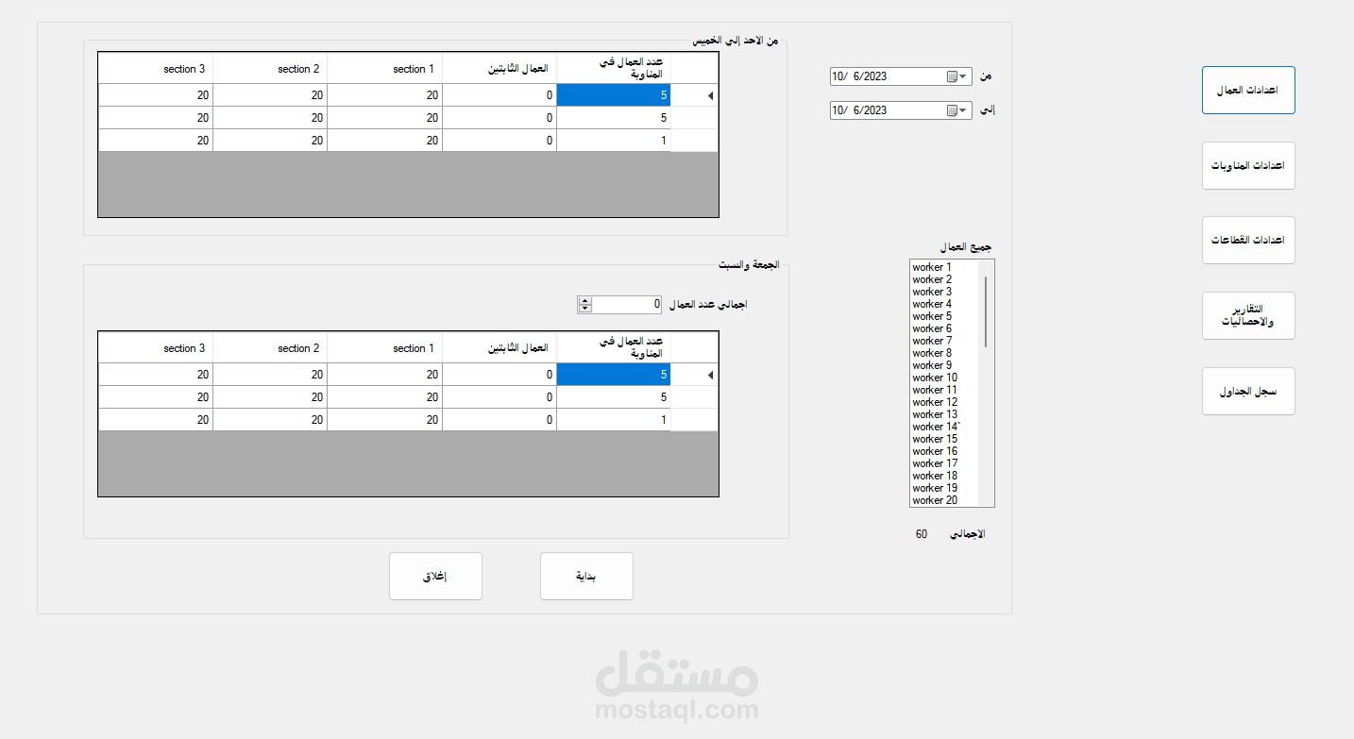Image resolution: width=1354 pixels, height=739 pixels.
Task: Click section 2 header in الجمعة والسبت table
Action: point(270,348)
